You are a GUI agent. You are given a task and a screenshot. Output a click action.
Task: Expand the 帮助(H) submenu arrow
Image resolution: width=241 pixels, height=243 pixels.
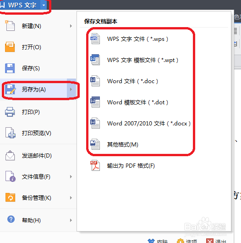point(71,220)
